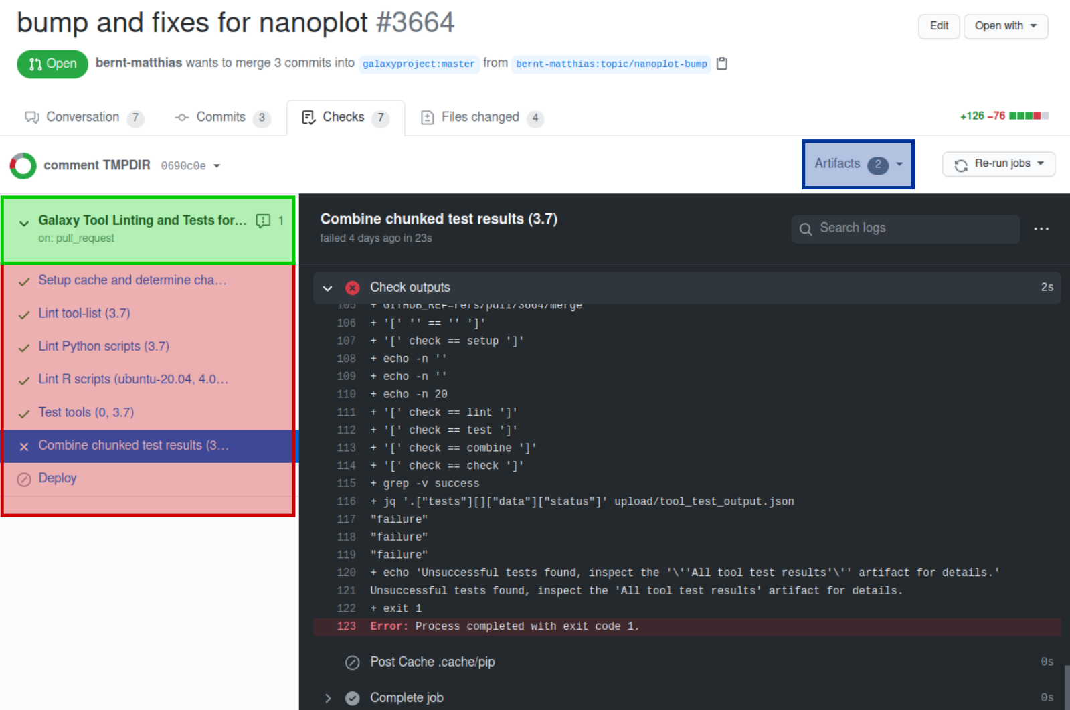Switch to the Files changed tab
Image resolution: width=1070 pixels, height=710 pixels.
point(482,118)
